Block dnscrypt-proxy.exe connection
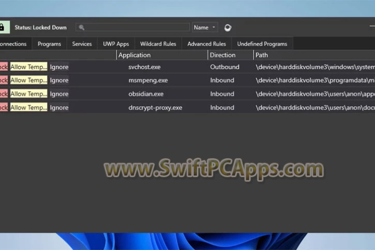This screenshot has width=375, height=250. pos(4,107)
